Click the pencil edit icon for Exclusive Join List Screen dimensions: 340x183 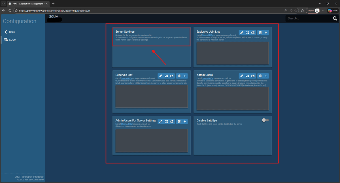pyautogui.click(x=242, y=33)
